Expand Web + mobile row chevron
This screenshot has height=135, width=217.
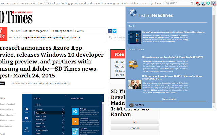(63, 113)
